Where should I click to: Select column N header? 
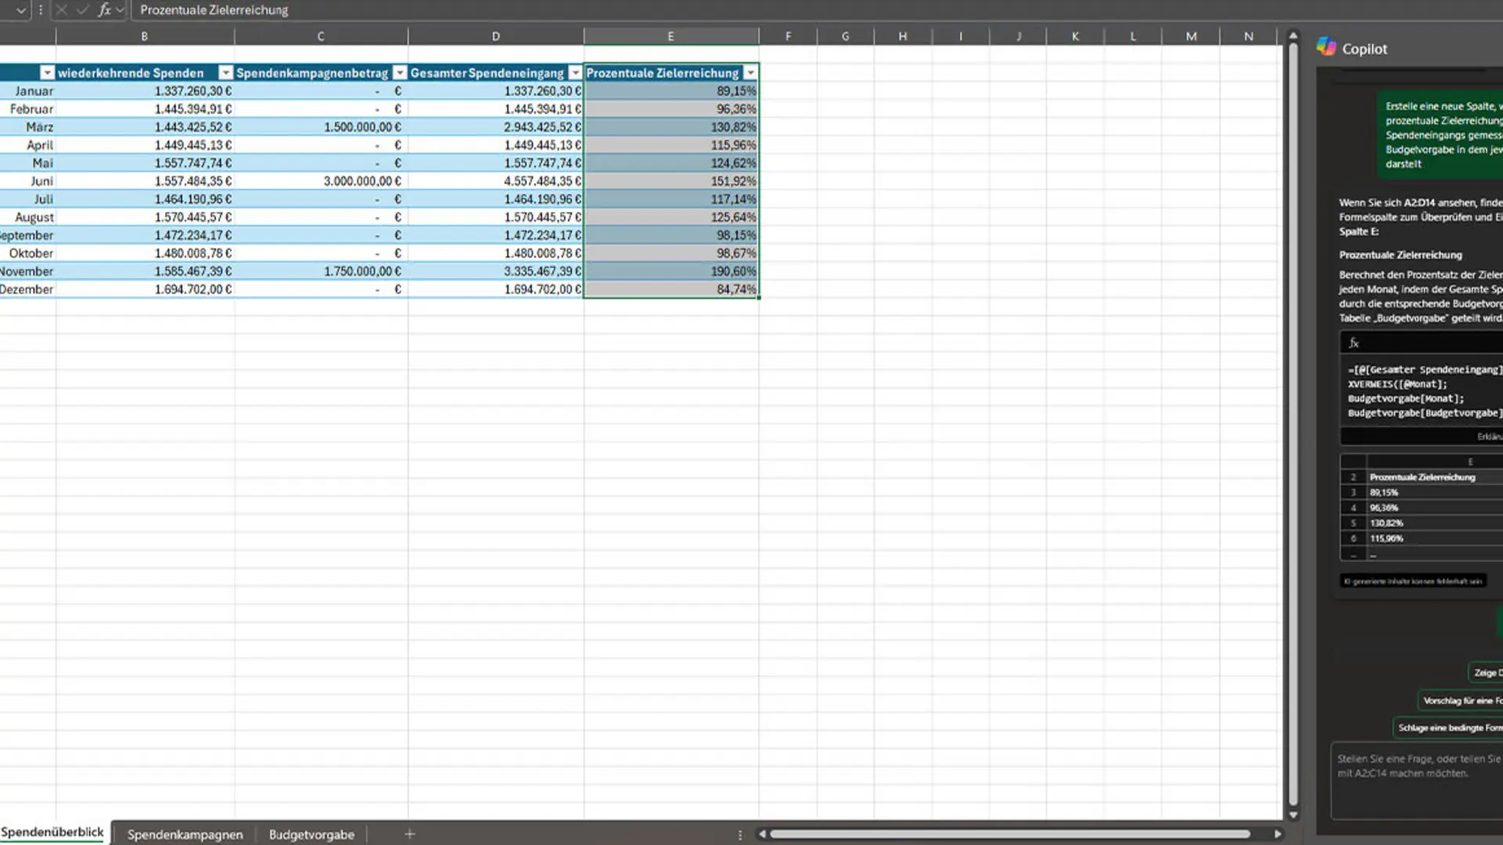[x=1249, y=36]
